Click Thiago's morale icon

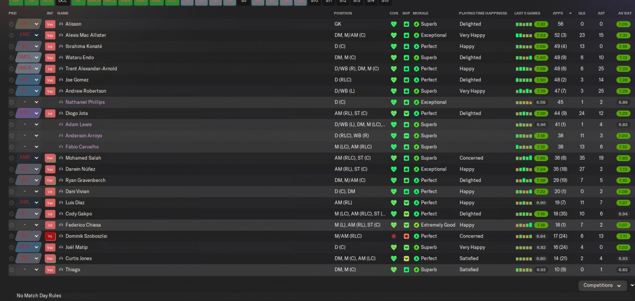417,269
